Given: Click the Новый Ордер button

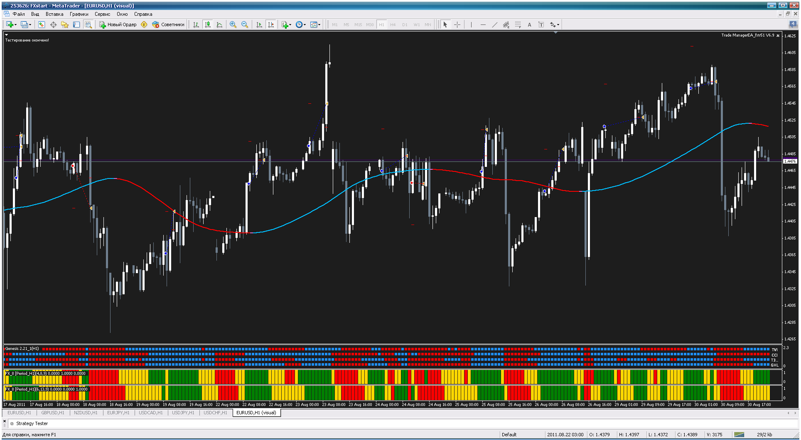Looking at the screenshot, I should pos(118,24).
